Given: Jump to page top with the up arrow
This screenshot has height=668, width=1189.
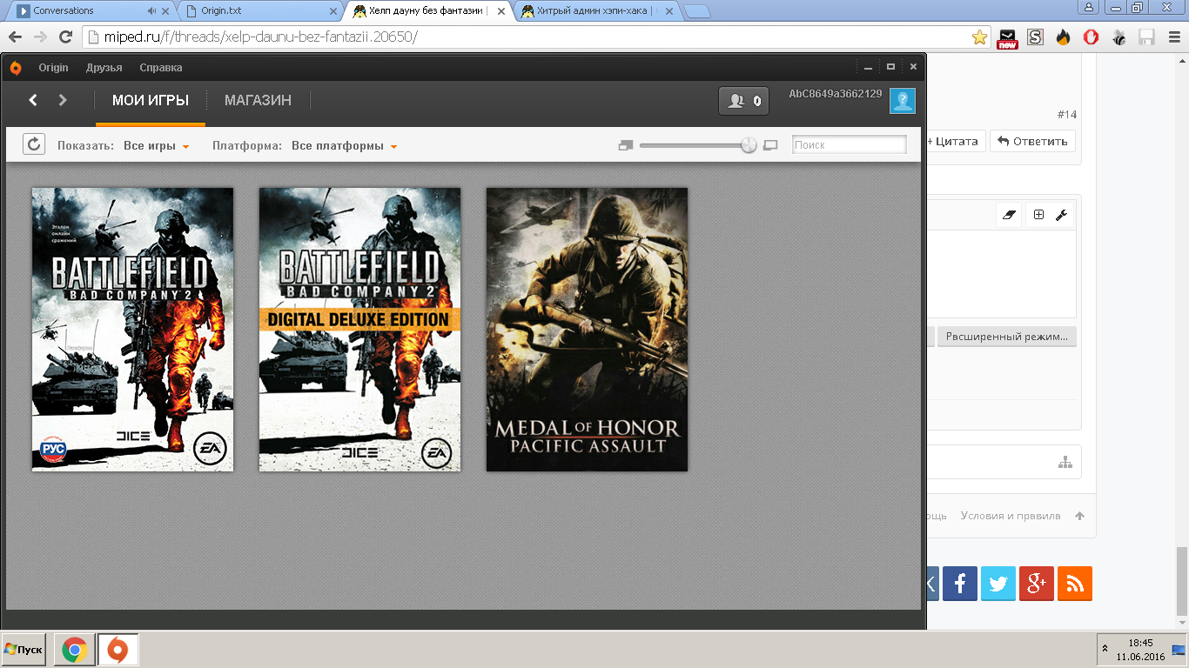Looking at the screenshot, I should pos(1080,516).
